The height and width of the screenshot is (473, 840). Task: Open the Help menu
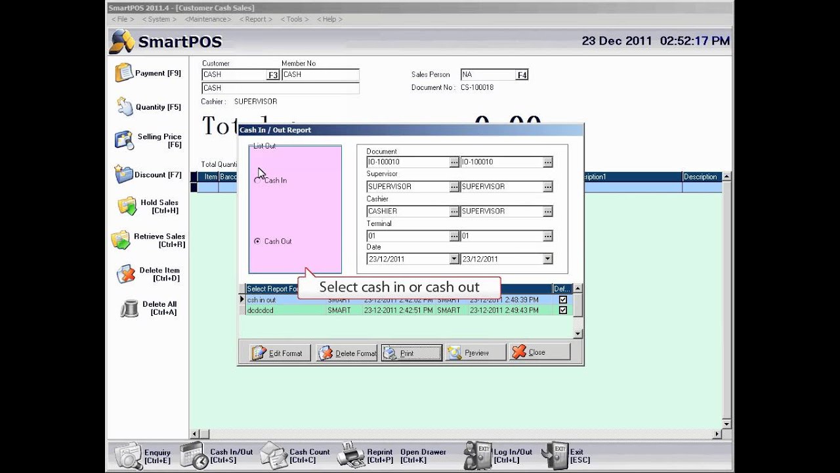point(329,19)
